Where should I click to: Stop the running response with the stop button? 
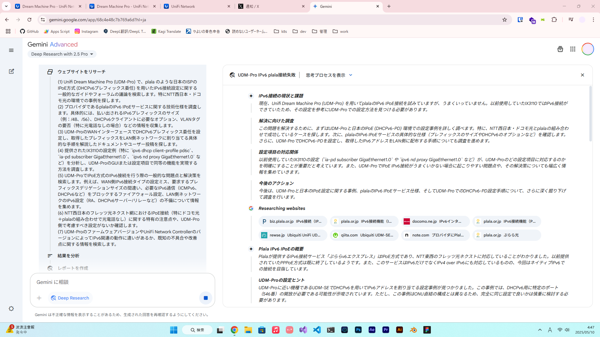pos(206,298)
